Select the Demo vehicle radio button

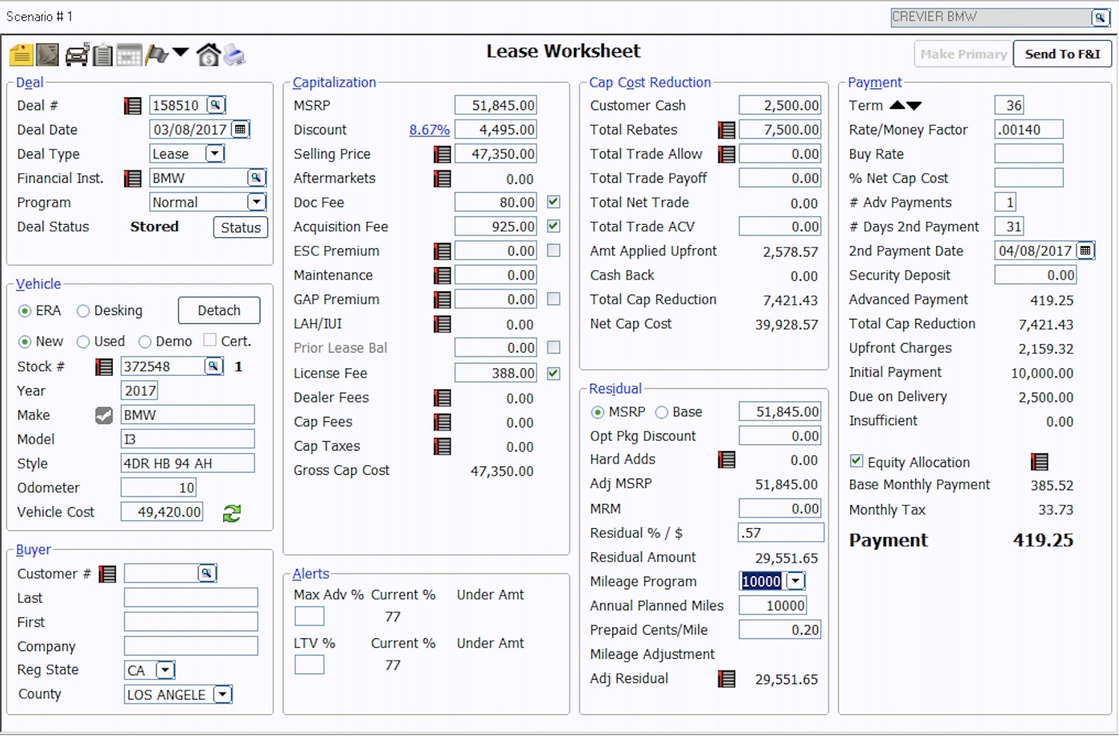pyautogui.click(x=144, y=342)
